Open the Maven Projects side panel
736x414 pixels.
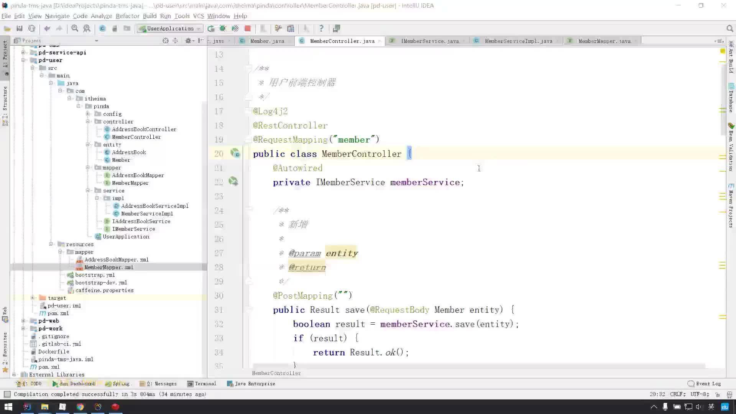click(731, 205)
